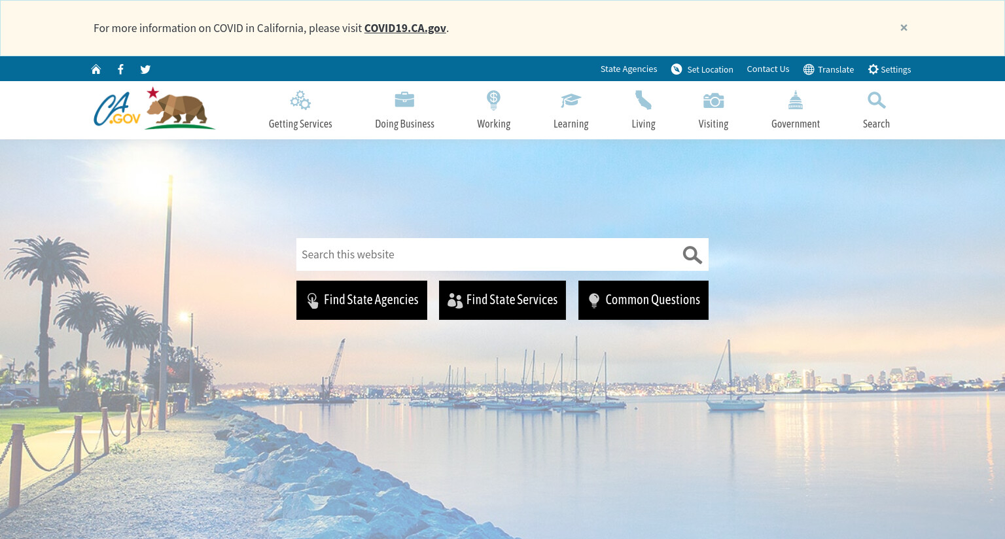The height and width of the screenshot is (539, 1005).
Task: Open the Twitter bird icon link
Action: click(x=145, y=69)
